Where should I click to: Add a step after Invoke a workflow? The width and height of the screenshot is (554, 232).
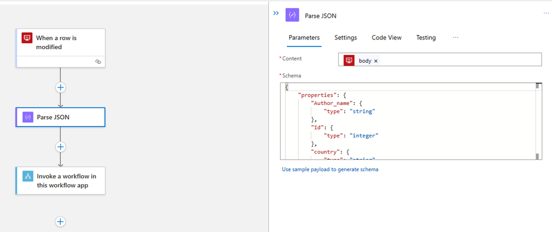coord(60,221)
